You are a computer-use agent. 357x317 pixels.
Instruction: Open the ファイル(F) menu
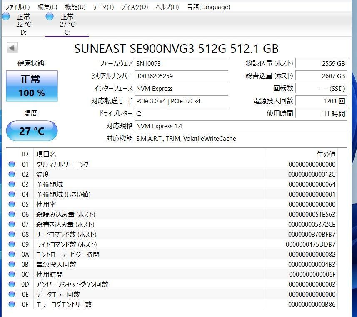17,7
